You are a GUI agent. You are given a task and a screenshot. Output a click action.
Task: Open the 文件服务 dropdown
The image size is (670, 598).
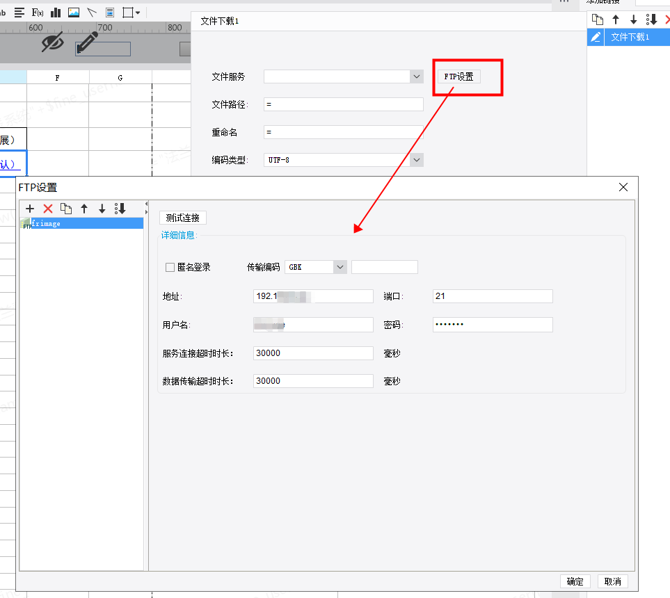[x=417, y=76]
